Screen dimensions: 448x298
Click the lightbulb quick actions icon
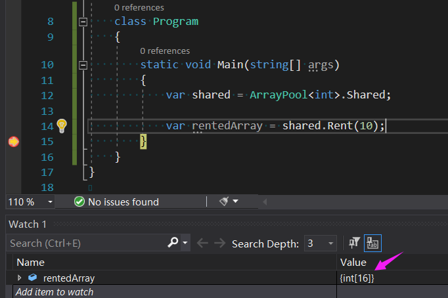point(62,126)
